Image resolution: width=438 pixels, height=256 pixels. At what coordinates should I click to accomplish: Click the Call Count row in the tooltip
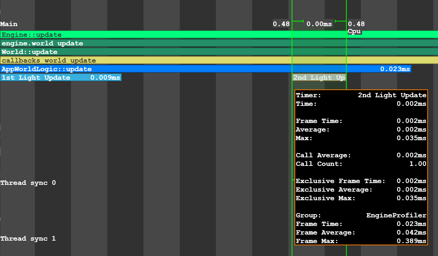pos(361,164)
